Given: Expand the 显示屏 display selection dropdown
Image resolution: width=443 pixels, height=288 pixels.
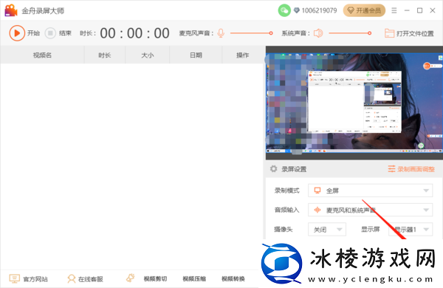Looking at the screenshot, I should click(411, 229).
